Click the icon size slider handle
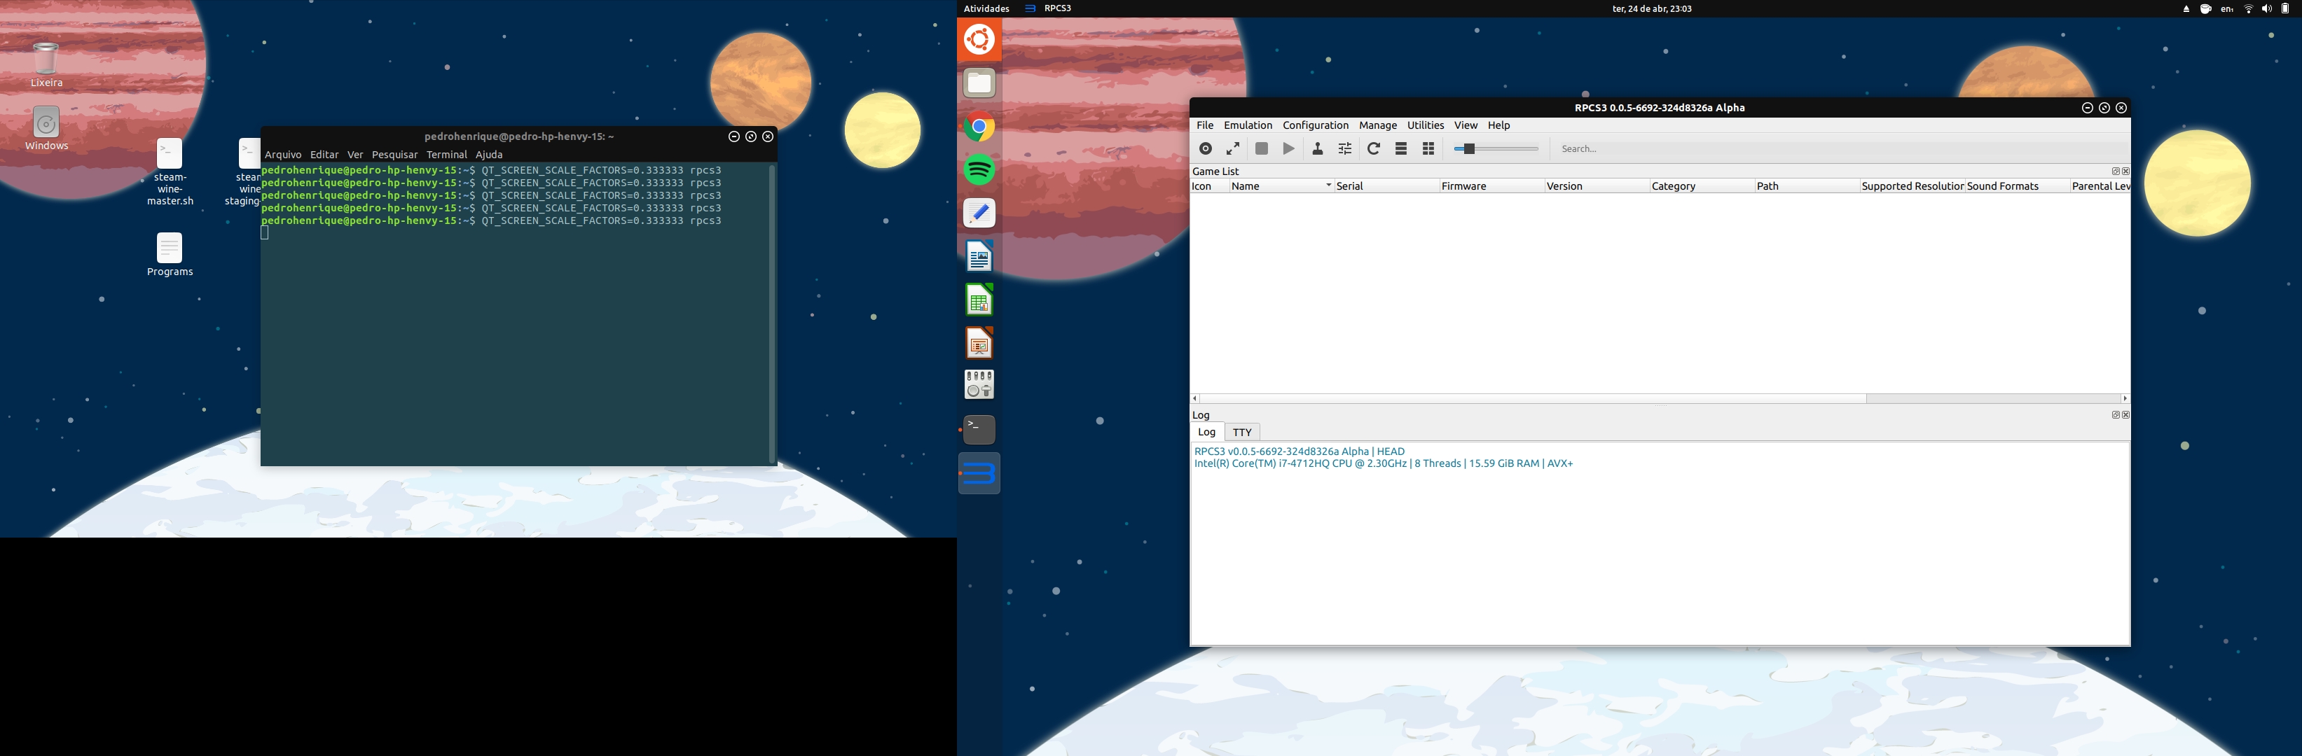The image size is (2302, 756). (1468, 149)
